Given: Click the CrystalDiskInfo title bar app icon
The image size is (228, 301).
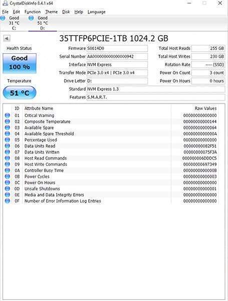Looking at the screenshot, I should [x=5, y=3].
